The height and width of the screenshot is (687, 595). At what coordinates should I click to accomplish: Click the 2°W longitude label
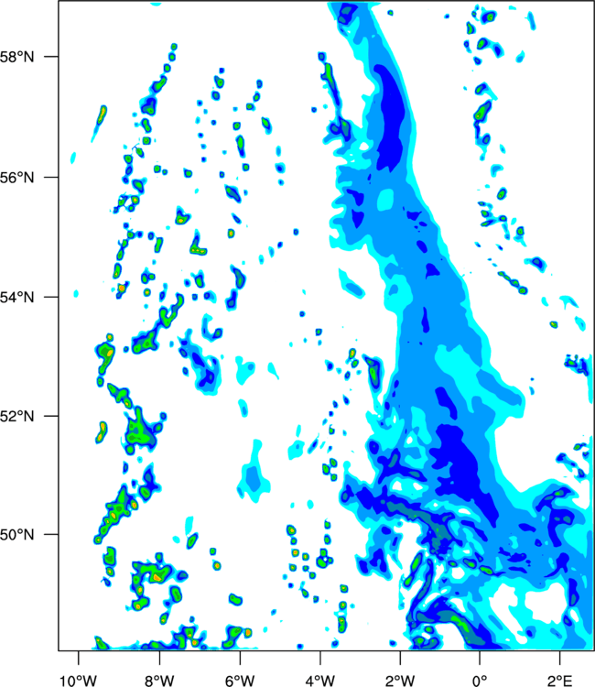tap(400, 681)
